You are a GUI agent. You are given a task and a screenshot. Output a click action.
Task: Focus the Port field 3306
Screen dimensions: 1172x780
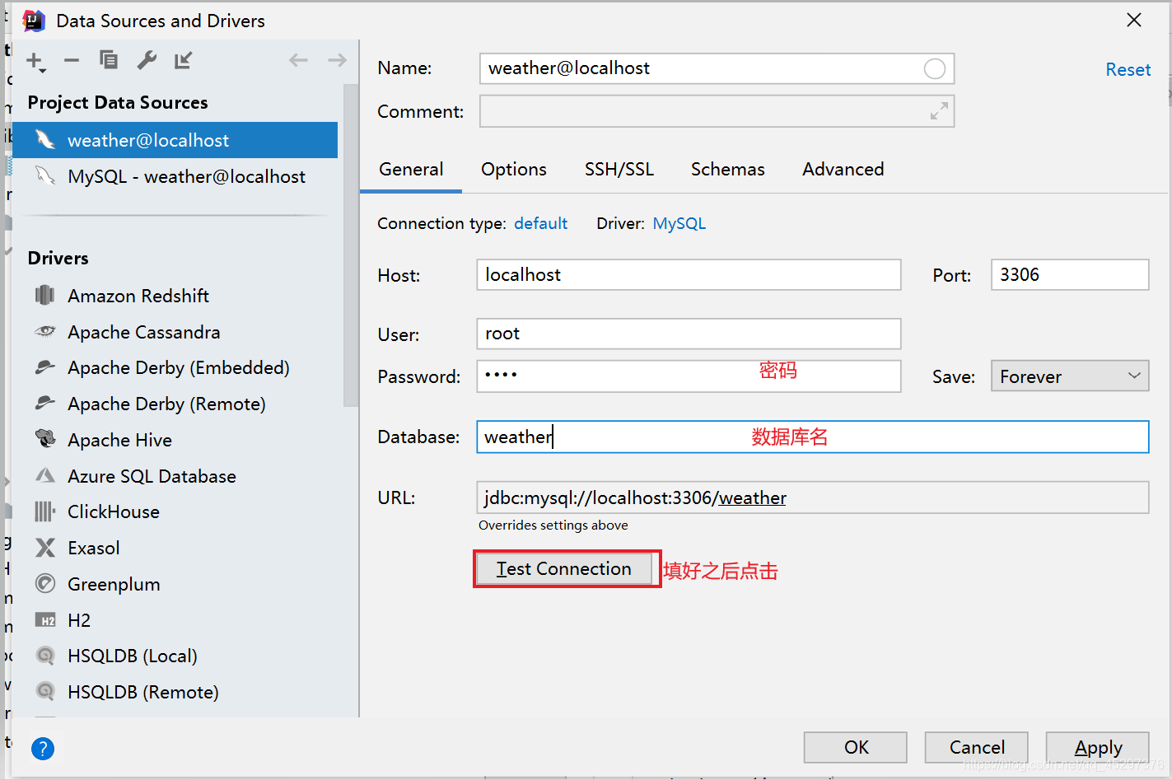1070,274
